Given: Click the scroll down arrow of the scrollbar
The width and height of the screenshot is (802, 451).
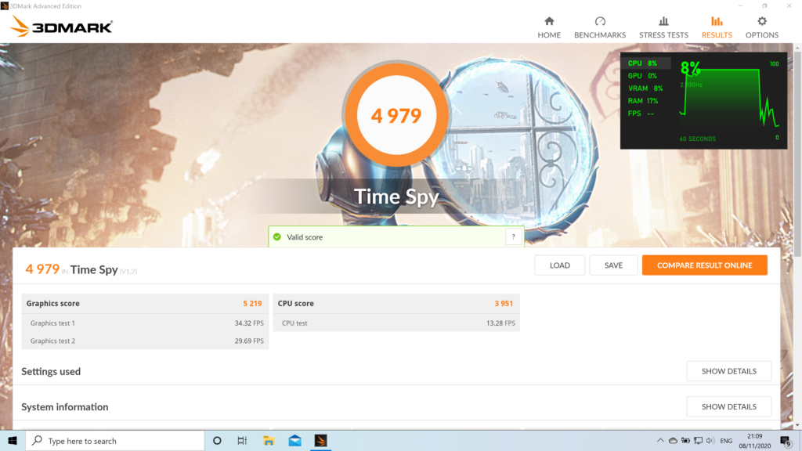Looking at the screenshot, I should 797,425.
